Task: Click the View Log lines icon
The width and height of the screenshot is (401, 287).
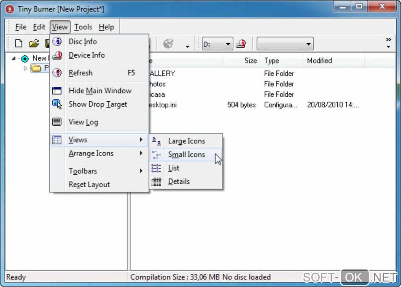Action: [57, 122]
